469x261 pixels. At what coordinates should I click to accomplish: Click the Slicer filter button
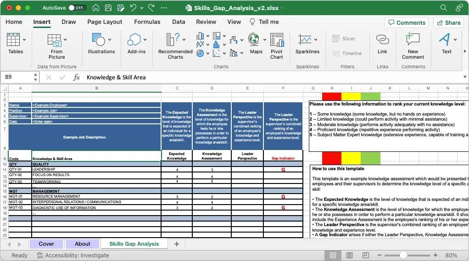344,39
